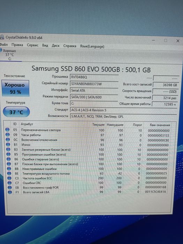Click raw value 000000003133

coord(158,135)
